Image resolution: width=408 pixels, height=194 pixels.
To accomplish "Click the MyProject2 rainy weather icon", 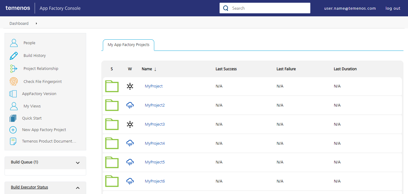I will [x=130, y=105].
